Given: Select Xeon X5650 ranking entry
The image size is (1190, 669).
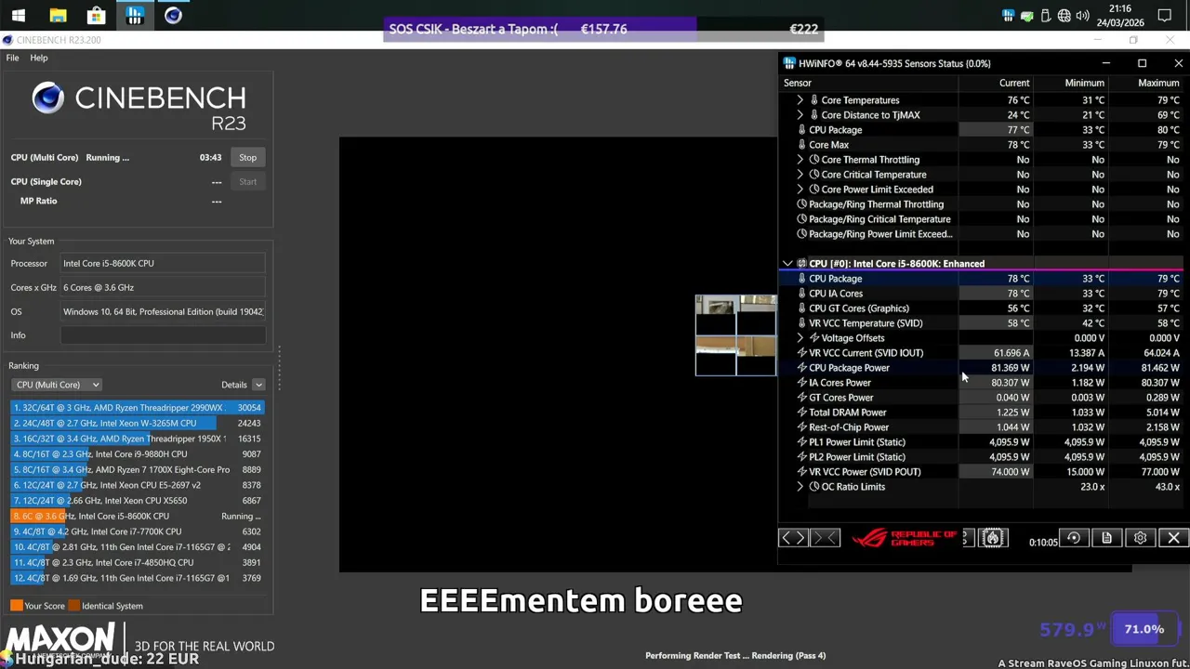Looking at the screenshot, I should tap(138, 501).
